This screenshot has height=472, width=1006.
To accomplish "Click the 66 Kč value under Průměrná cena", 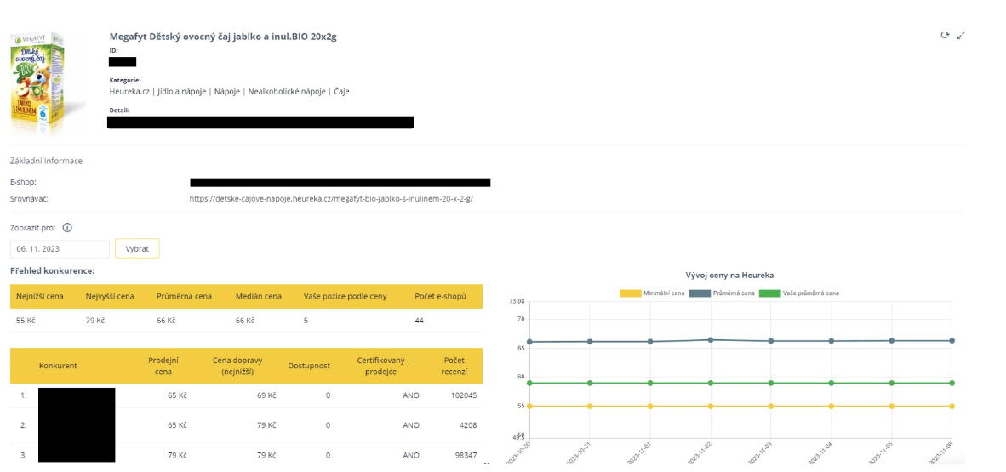I will pyautogui.click(x=166, y=320).
